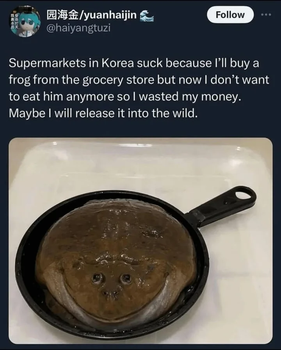The height and width of the screenshot is (350, 281).
Task: Click the frog's left eye in photo
Action: tap(97, 277)
